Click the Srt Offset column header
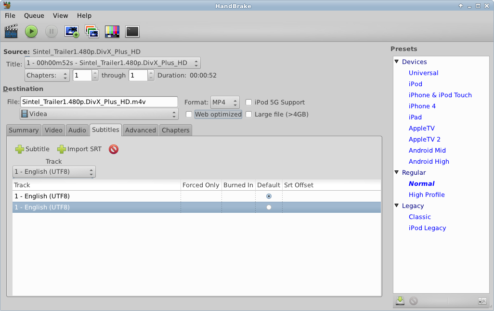494x311 pixels. tap(331, 185)
